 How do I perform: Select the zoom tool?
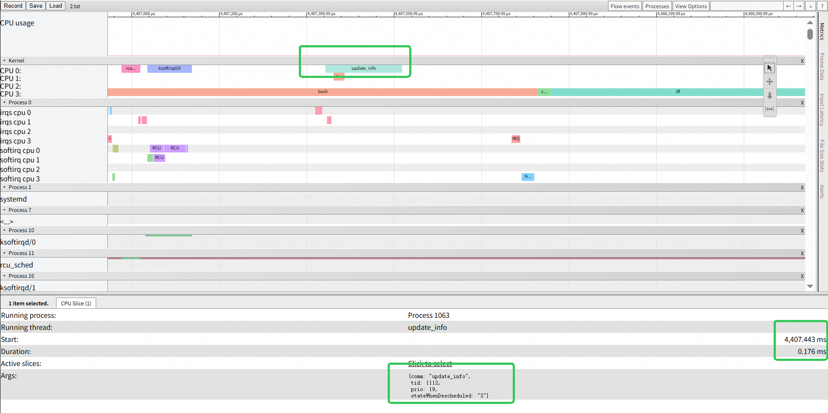point(769,96)
